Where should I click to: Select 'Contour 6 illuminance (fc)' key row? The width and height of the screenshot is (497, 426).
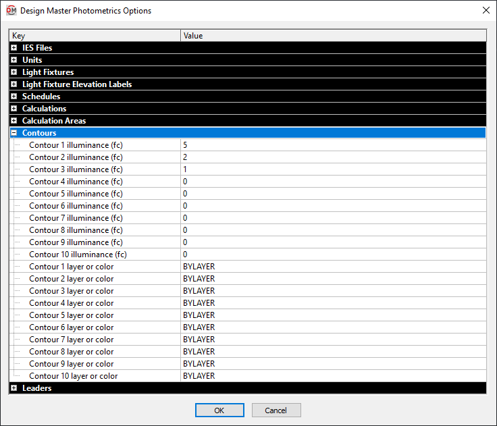pos(76,206)
